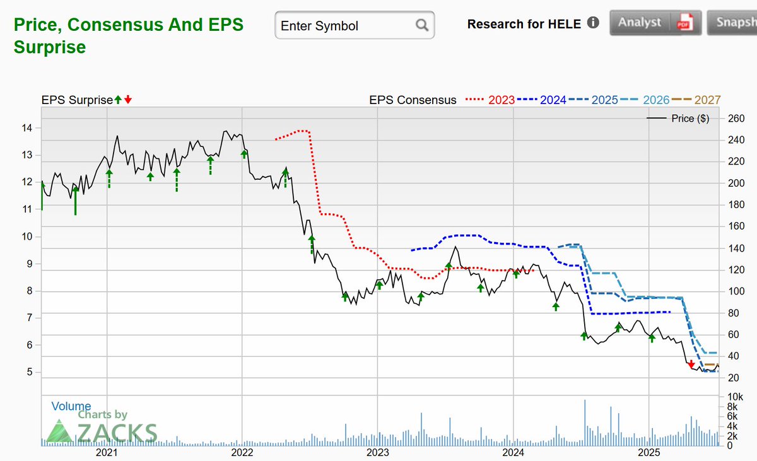Toggle the 2026 EPS consensus legend
The height and width of the screenshot is (461, 757).
coord(644,100)
